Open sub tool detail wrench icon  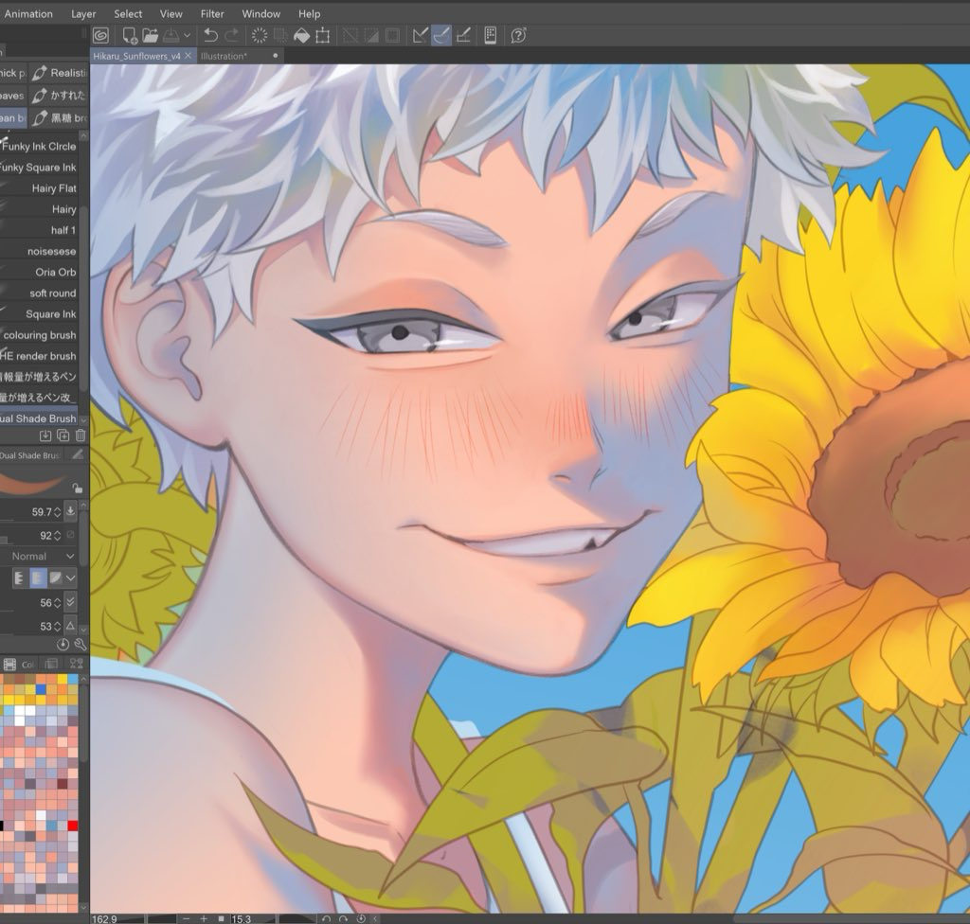point(81,644)
